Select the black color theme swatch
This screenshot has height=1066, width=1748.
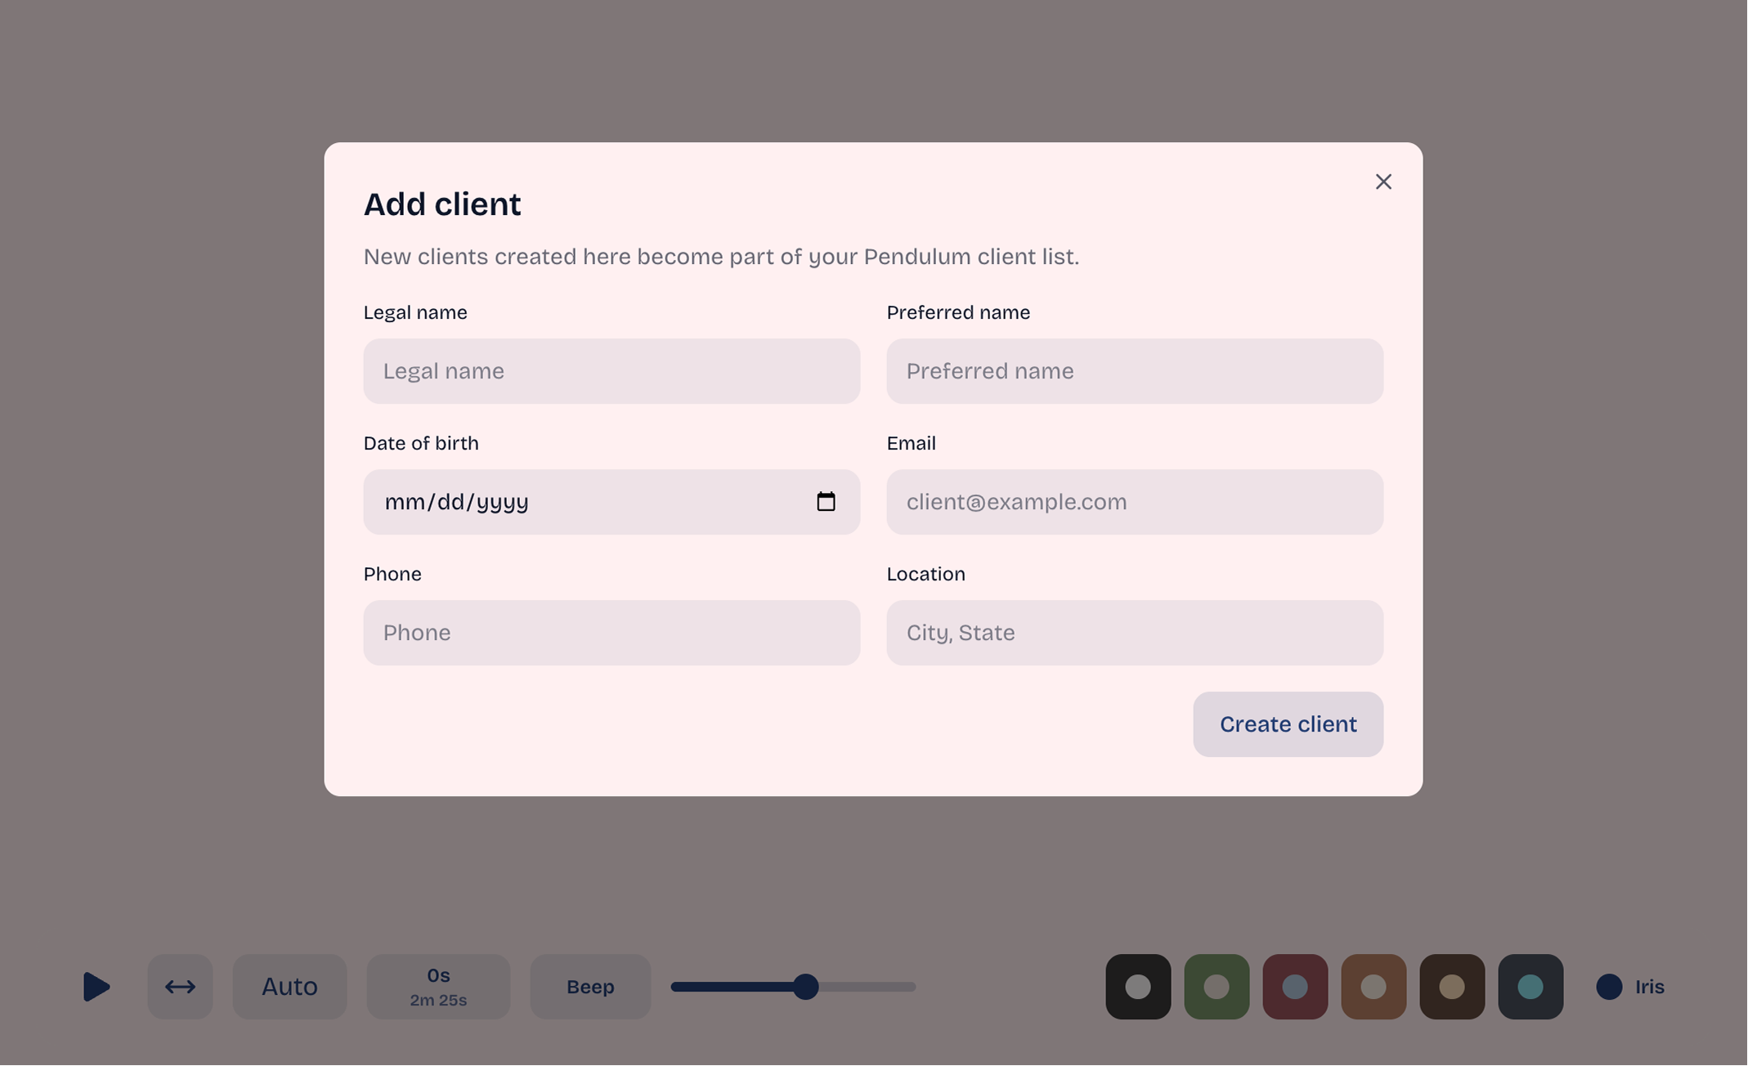click(1137, 987)
